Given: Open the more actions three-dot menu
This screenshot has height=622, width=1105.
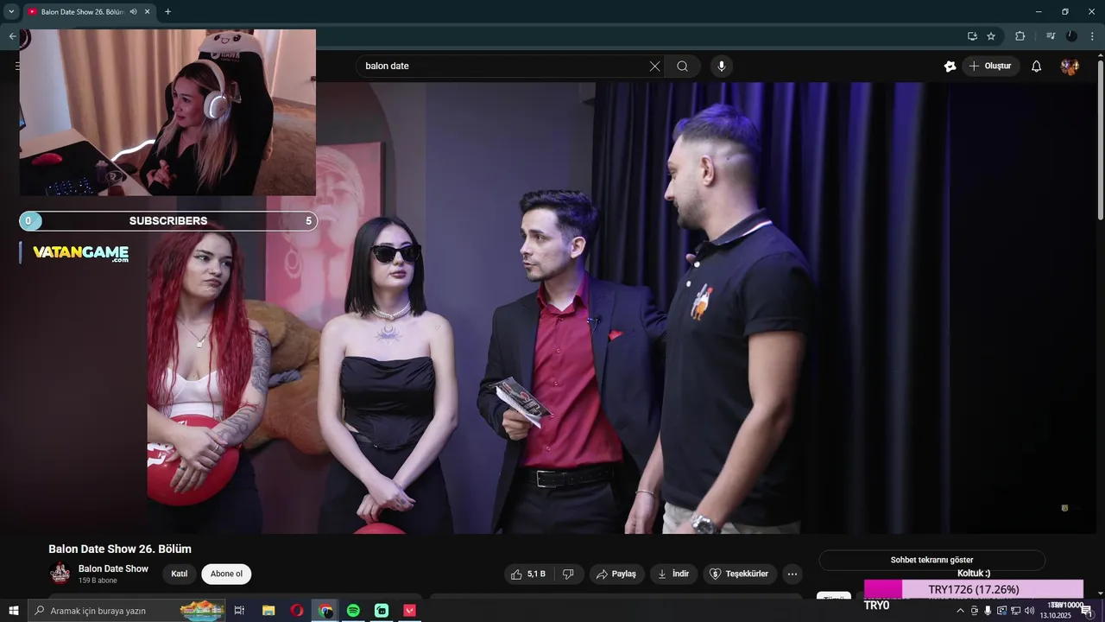Looking at the screenshot, I should [x=792, y=574].
